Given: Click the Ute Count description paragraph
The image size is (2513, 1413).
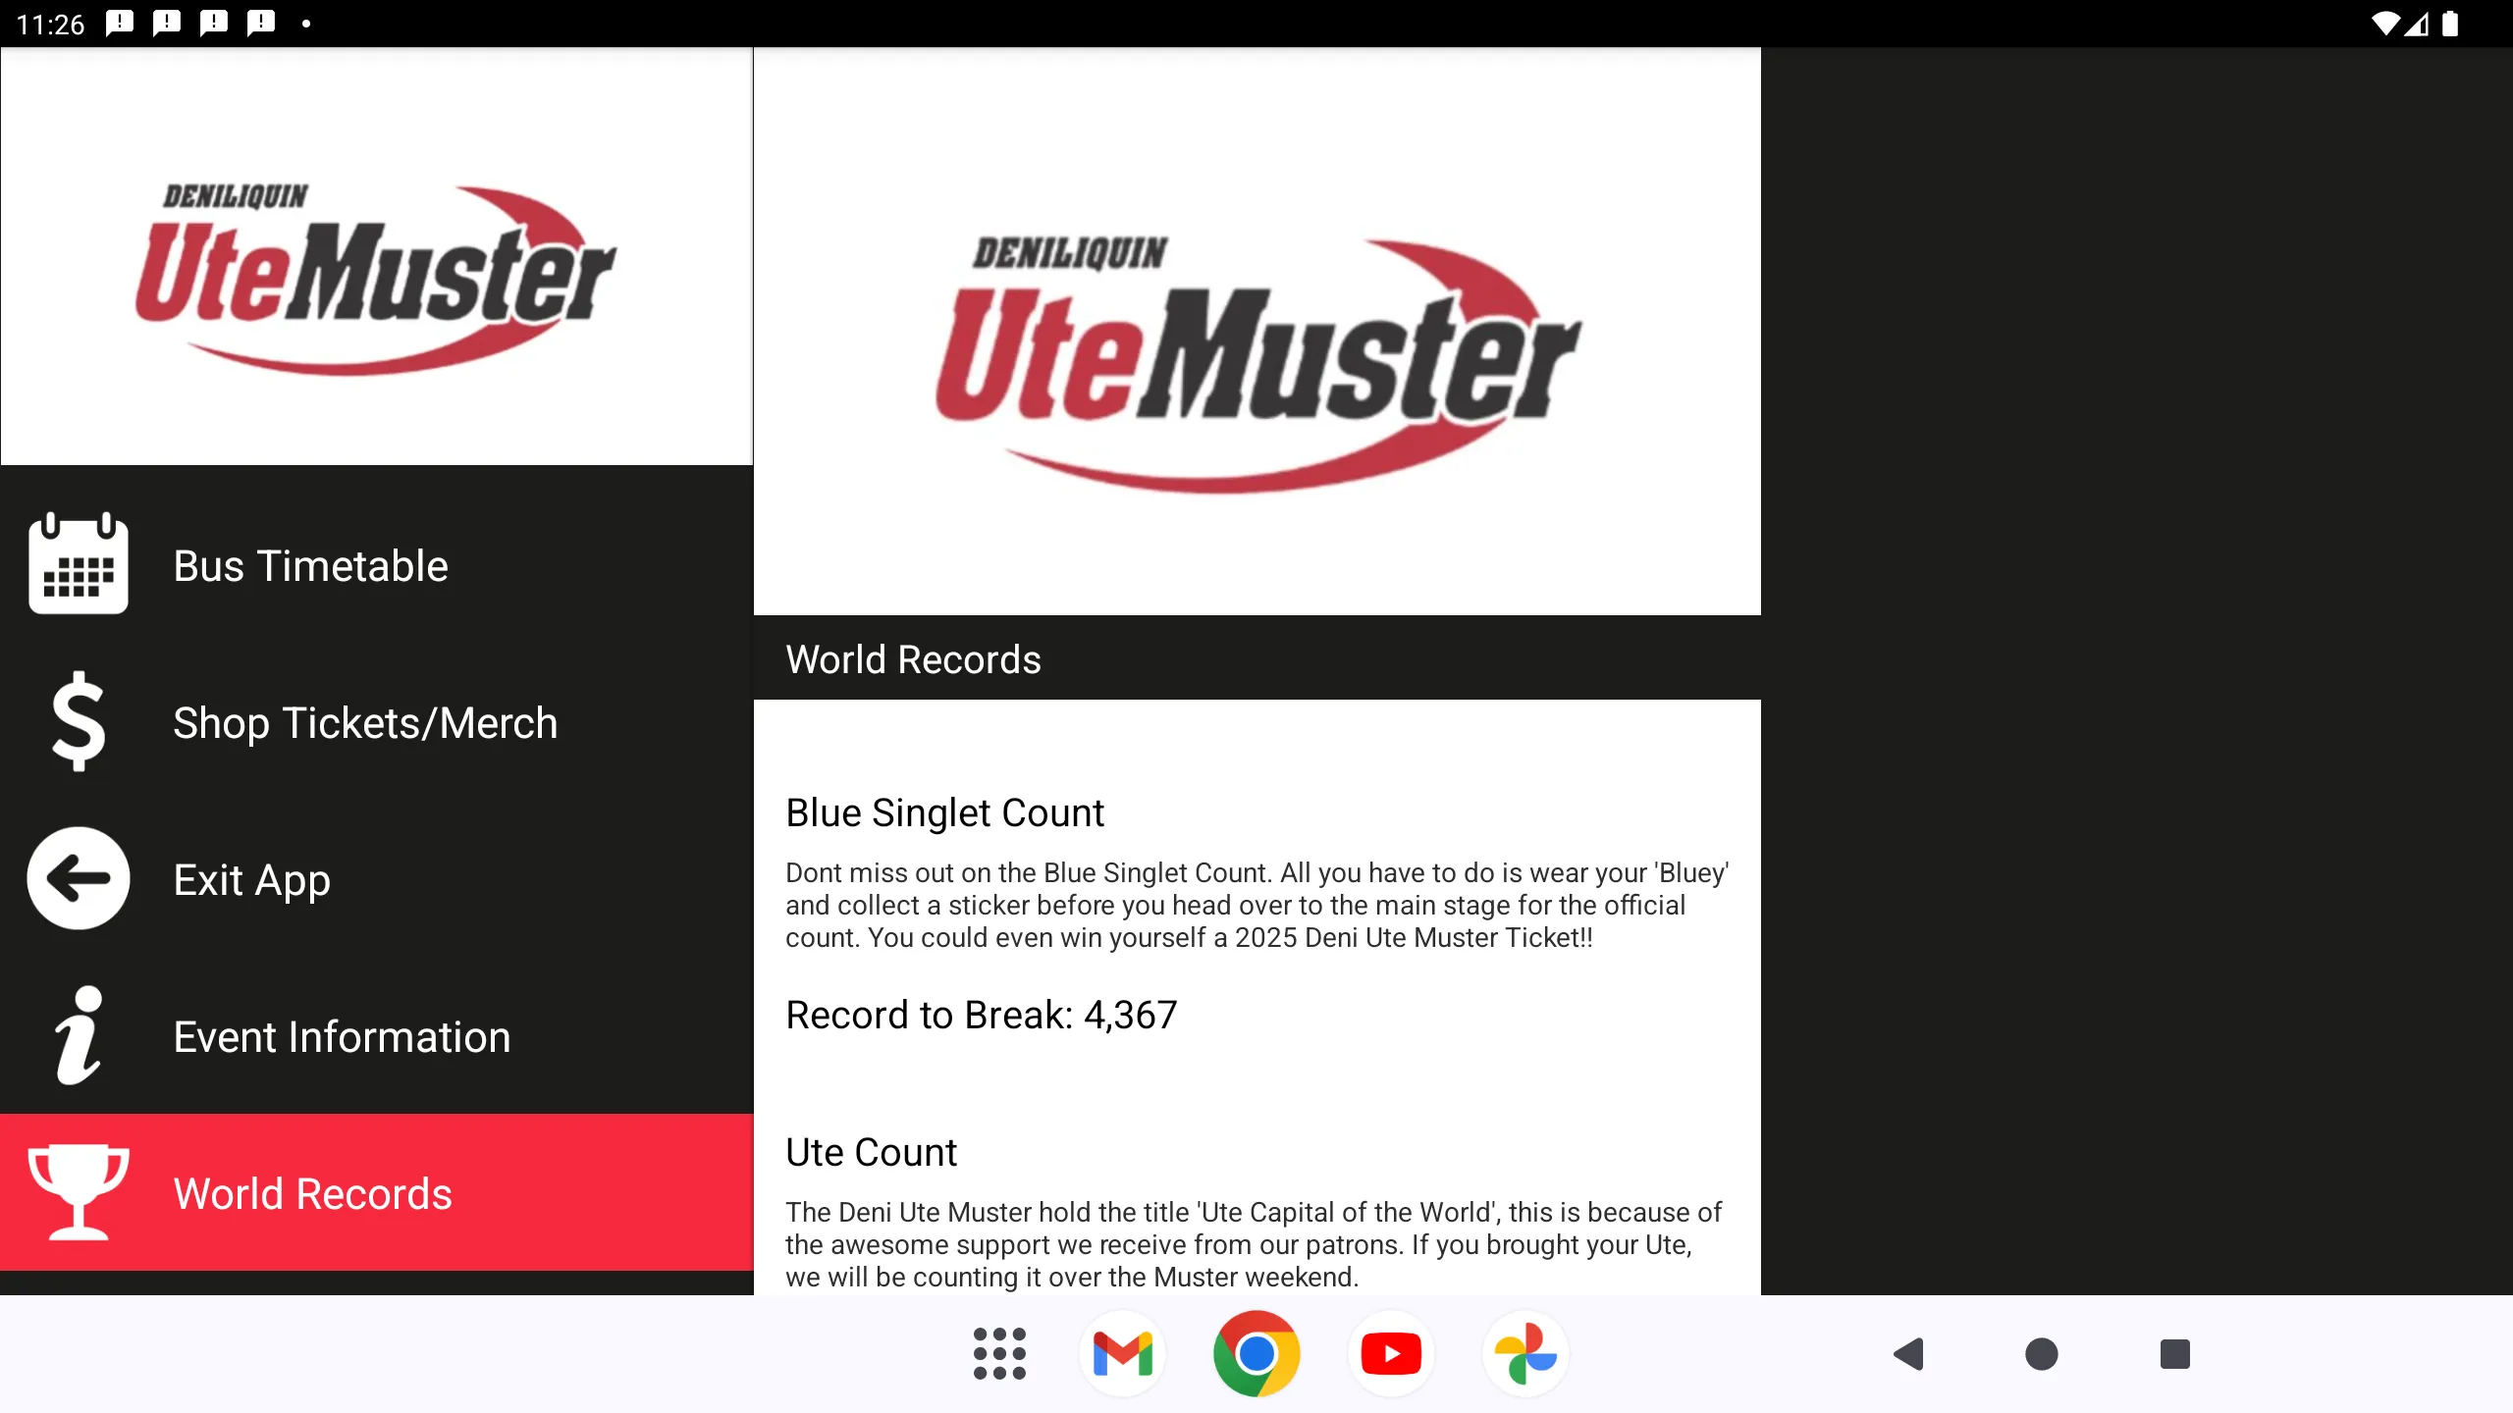Looking at the screenshot, I should point(1254,1244).
